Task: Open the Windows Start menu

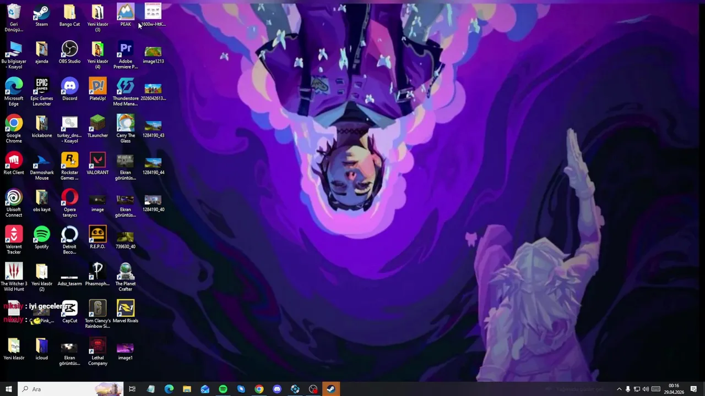Action: coord(9,389)
